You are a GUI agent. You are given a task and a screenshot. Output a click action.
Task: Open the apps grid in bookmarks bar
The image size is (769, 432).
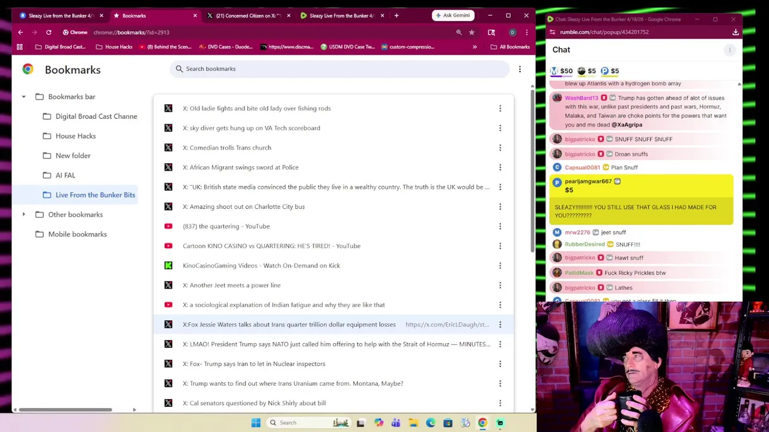(x=20, y=47)
